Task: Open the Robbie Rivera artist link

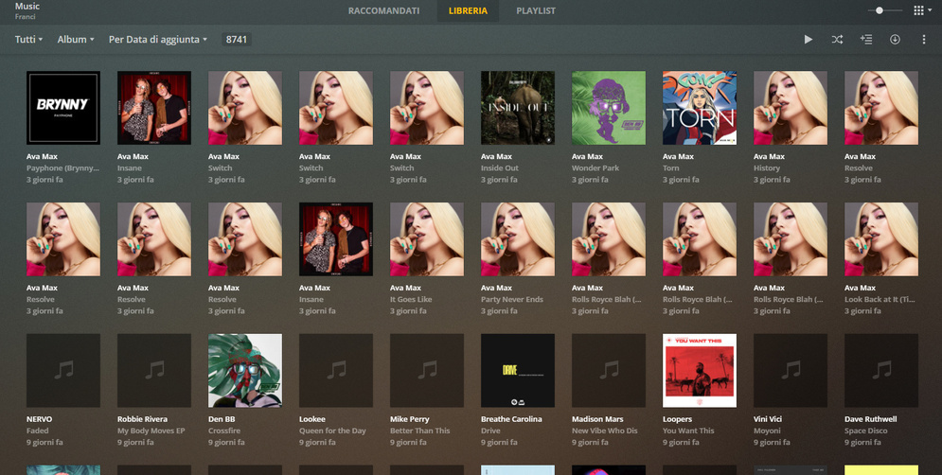Action: (142, 419)
